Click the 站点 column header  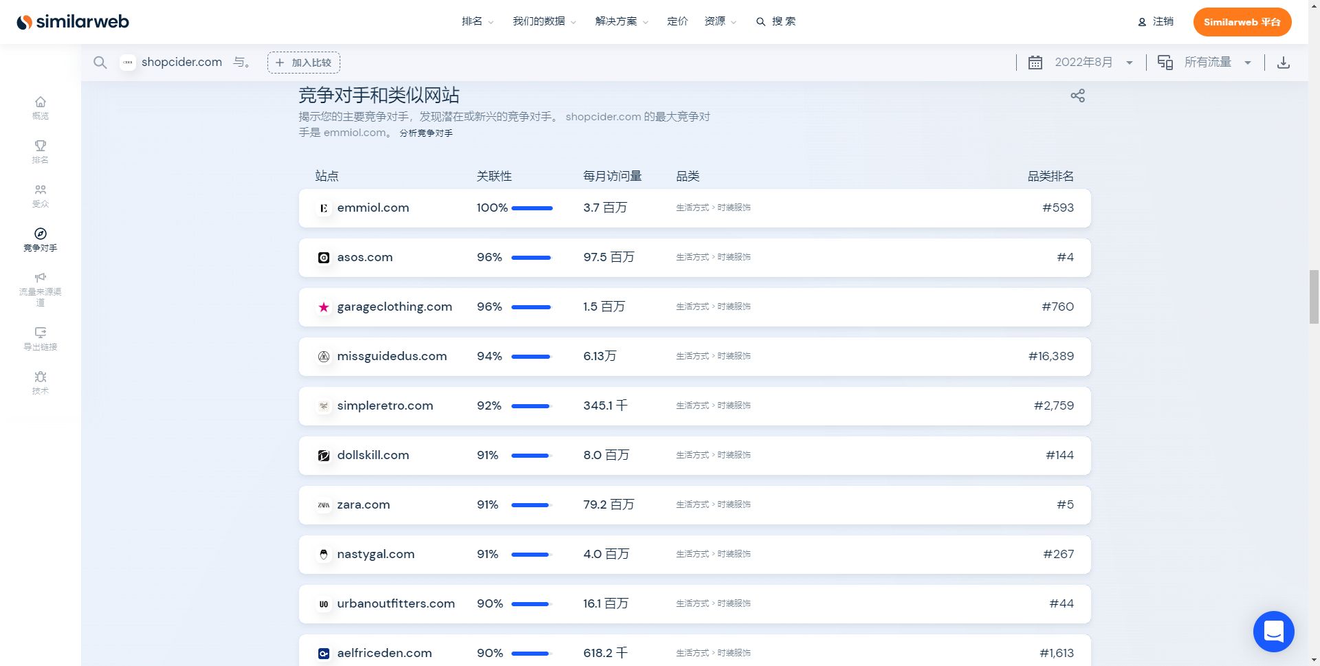coord(327,176)
